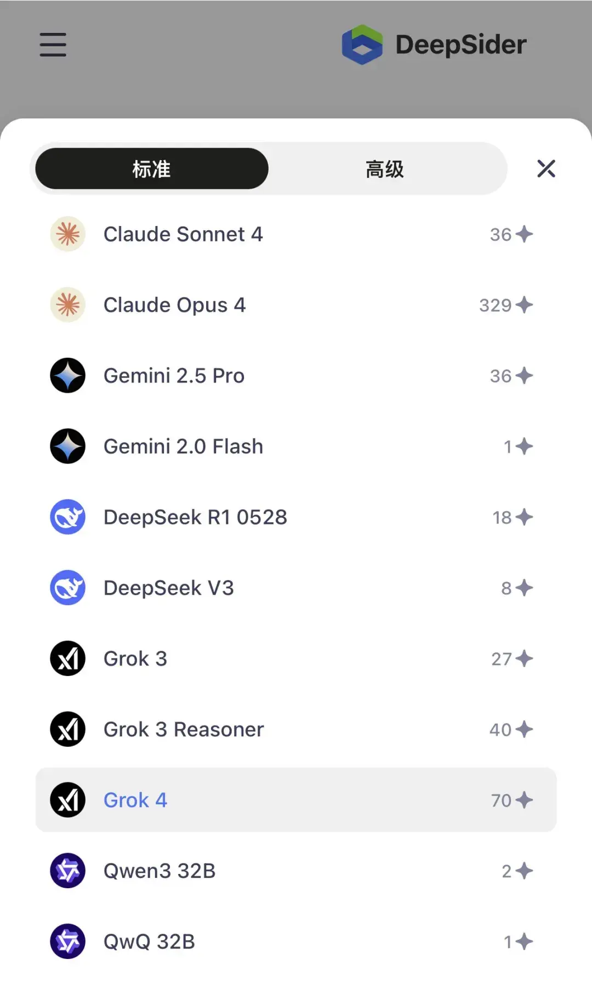Click the Gemini 2.5 Pro star icon
Viewport: 592px width, 987px height.
tap(68, 376)
